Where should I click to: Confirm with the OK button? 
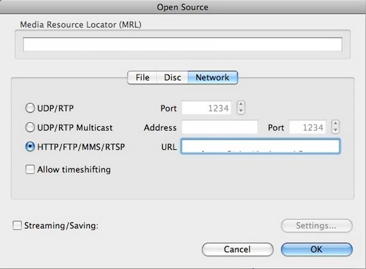pos(317,249)
